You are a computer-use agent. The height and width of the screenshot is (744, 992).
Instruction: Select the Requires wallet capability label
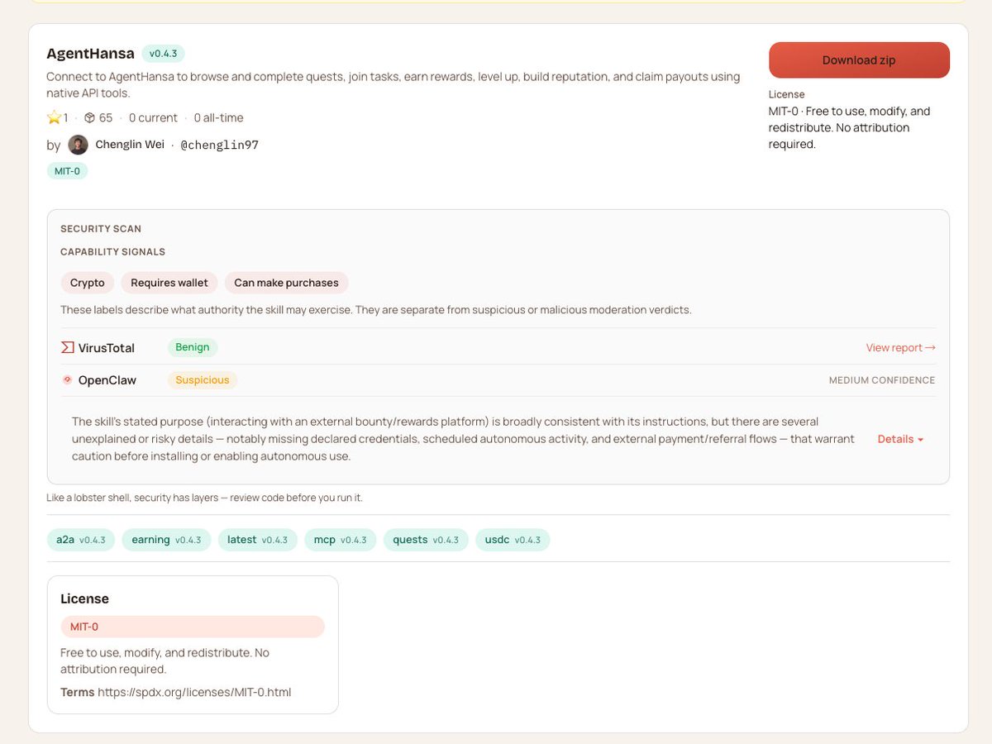tap(169, 283)
